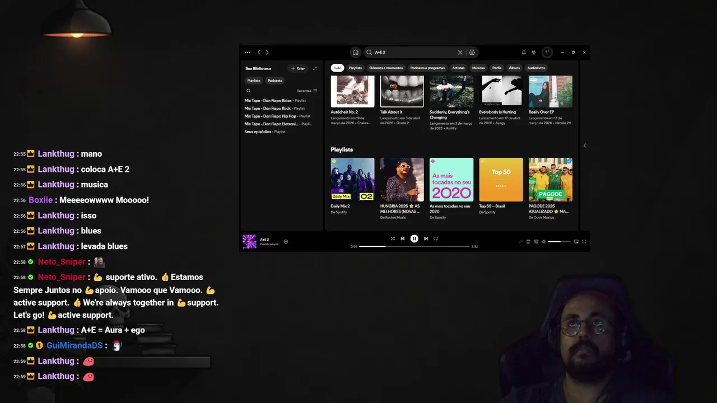This screenshot has height=403, width=717.
Task: Select the Gêneros e momentos tab
Action: pyautogui.click(x=386, y=68)
